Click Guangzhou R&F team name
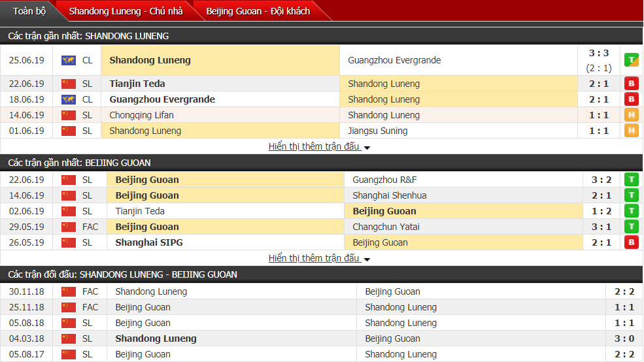The image size is (644, 362). point(384,180)
